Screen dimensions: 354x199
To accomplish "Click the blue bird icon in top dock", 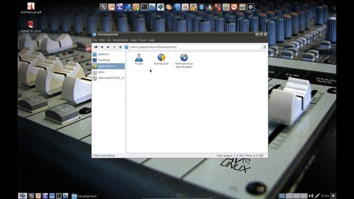I will 177,7.
